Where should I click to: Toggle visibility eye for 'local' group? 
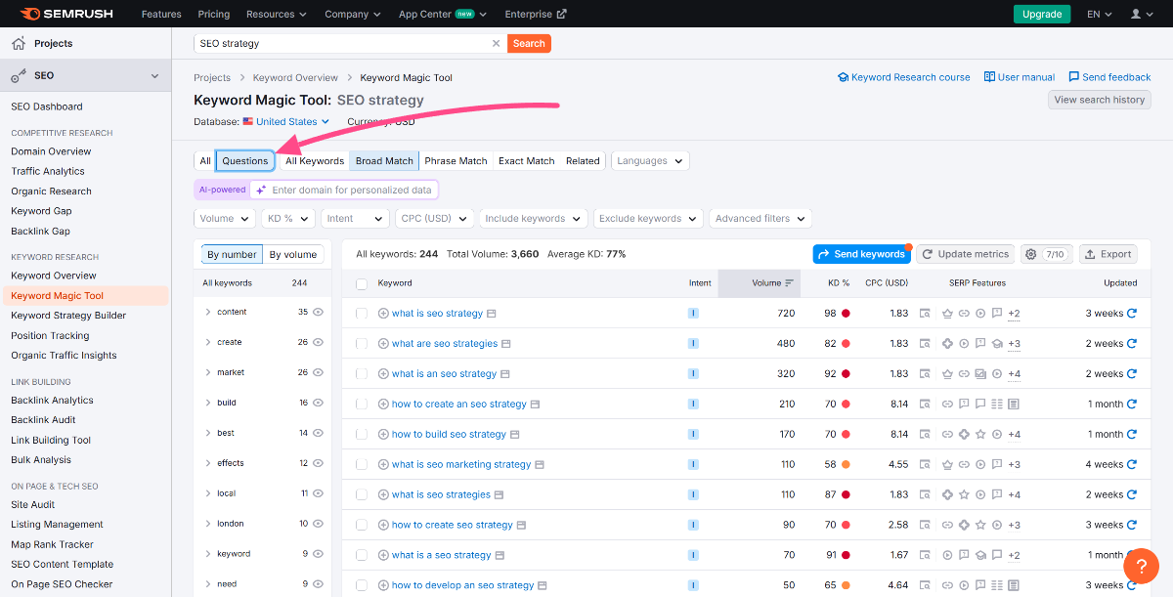(x=318, y=493)
